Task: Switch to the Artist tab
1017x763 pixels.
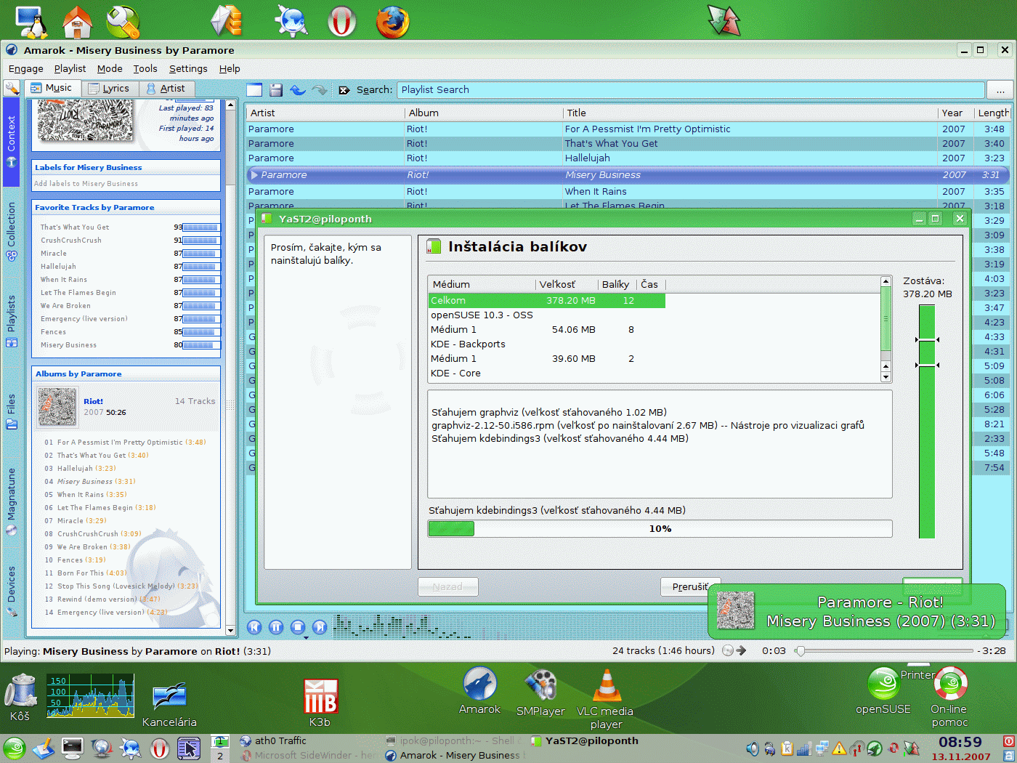Action: pyautogui.click(x=166, y=88)
